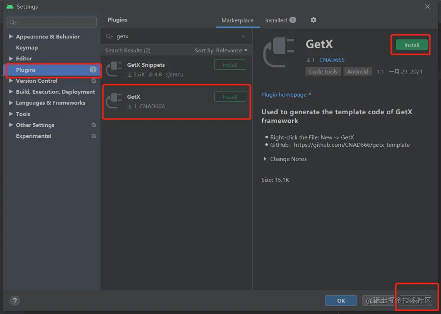Screen dimensions: 441x314
Task: Click the Size: 15.1K text
Action: pyautogui.click(x=275, y=180)
